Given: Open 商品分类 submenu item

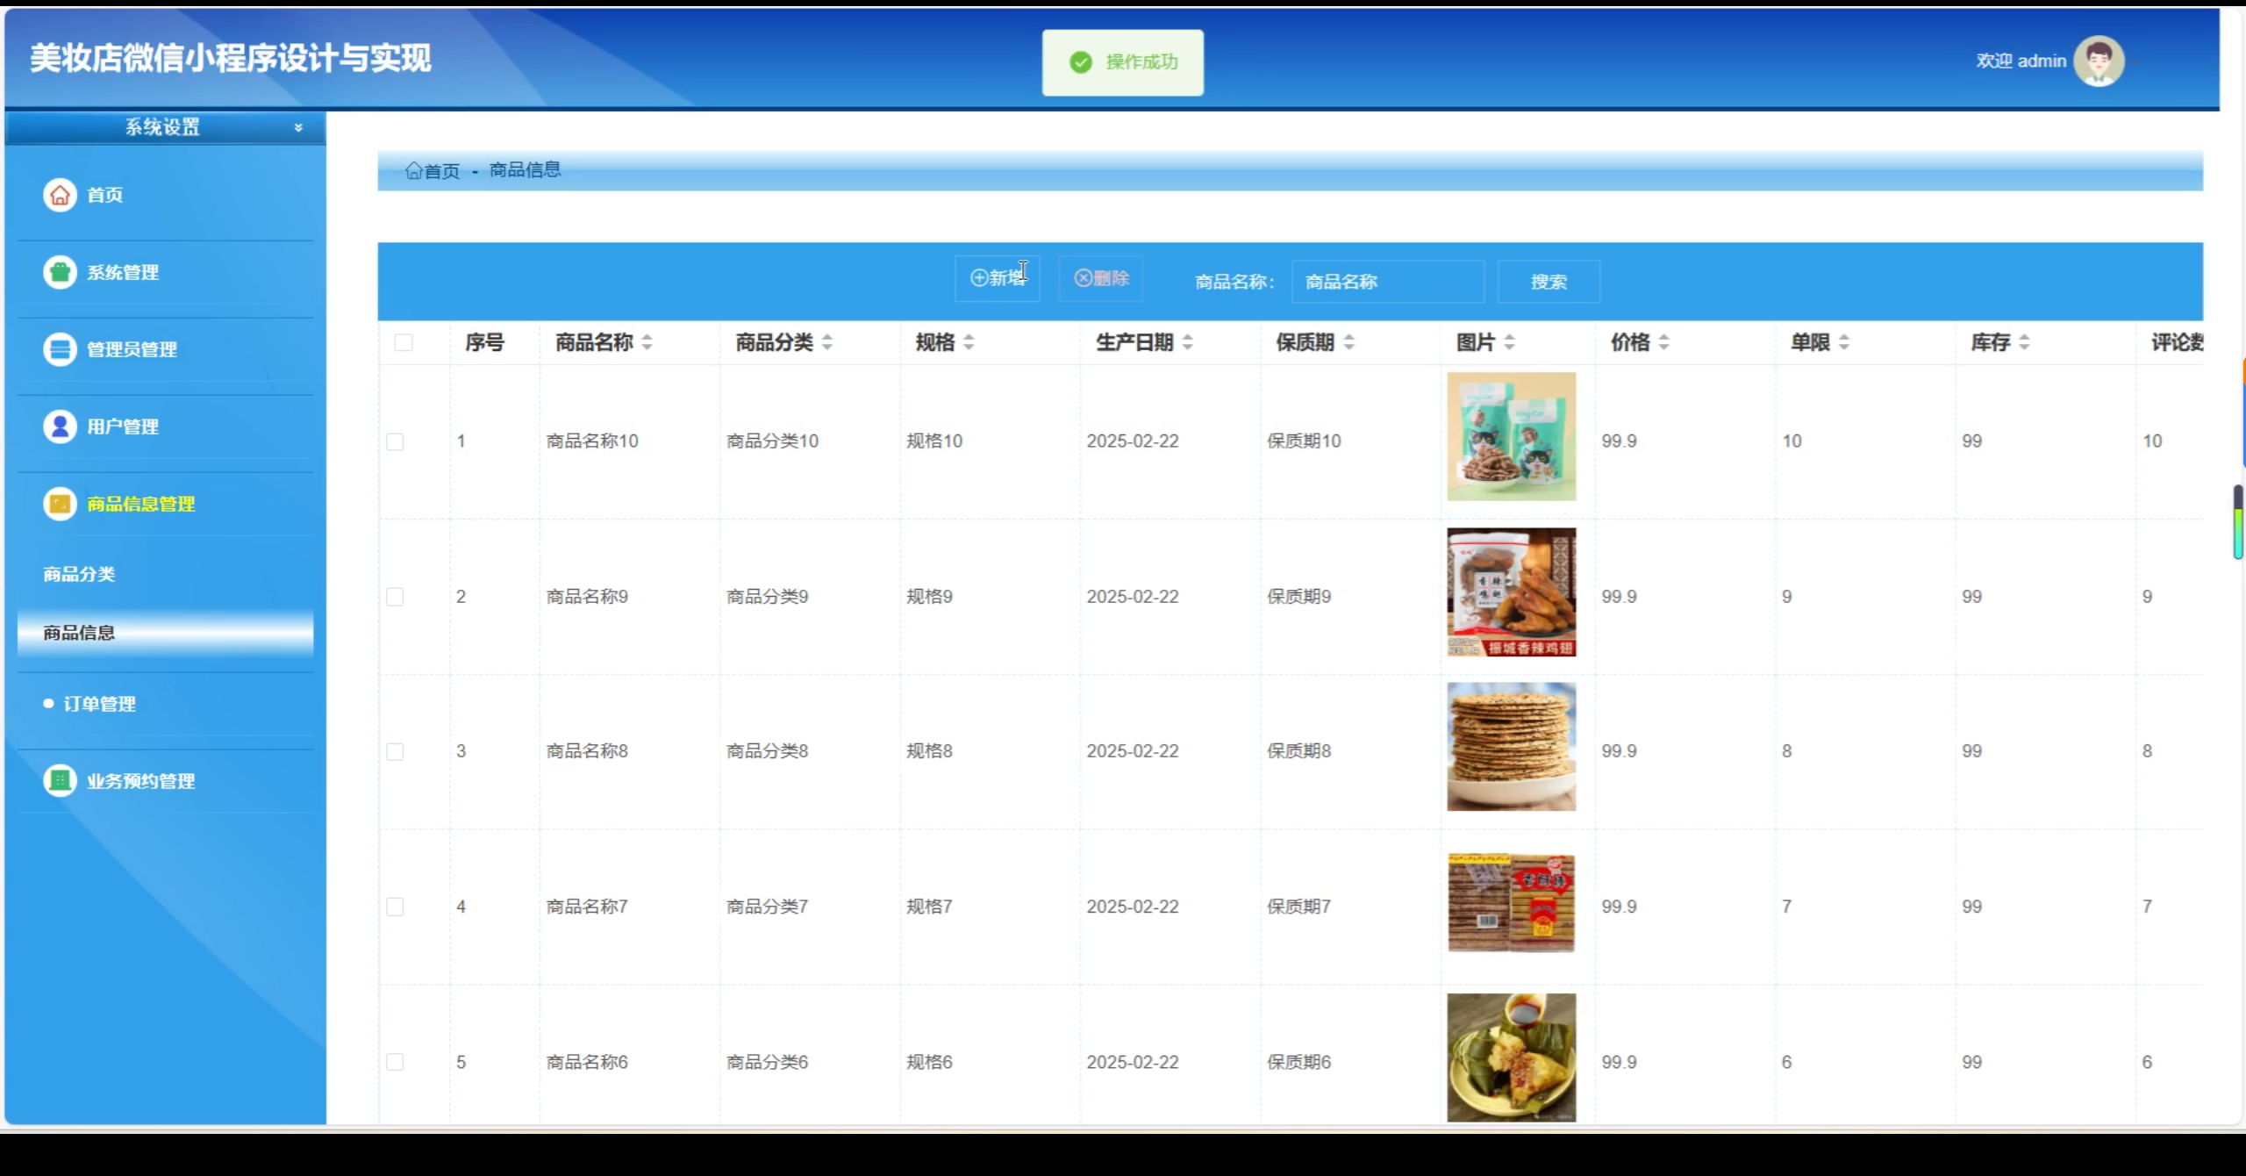Looking at the screenshot, I should click(x=79, y=574).
